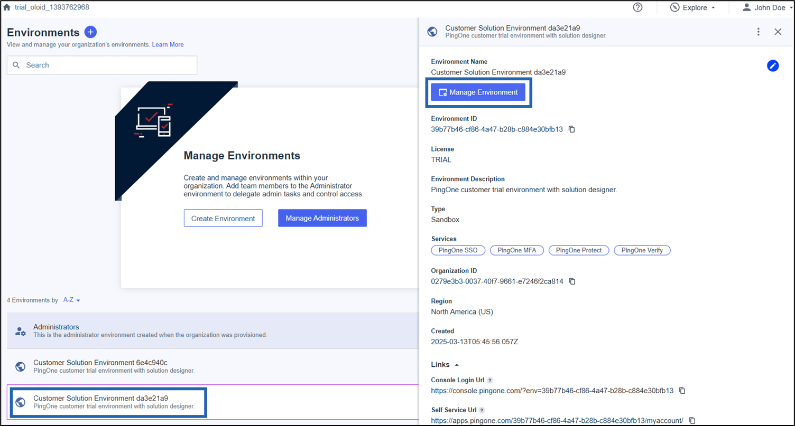Select the PingOne MFA service chip
Image resolution: width=795 pixels, height=426 pixels.
click(x=517, y=250)
